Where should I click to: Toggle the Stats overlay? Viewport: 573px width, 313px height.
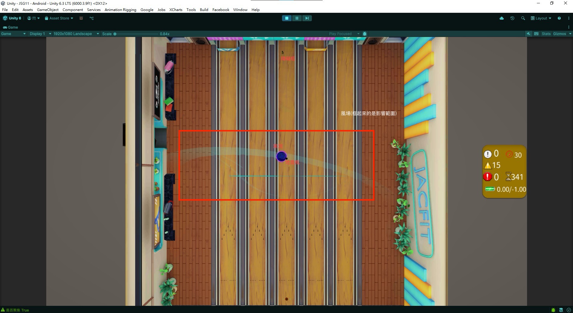pos(546,34)
